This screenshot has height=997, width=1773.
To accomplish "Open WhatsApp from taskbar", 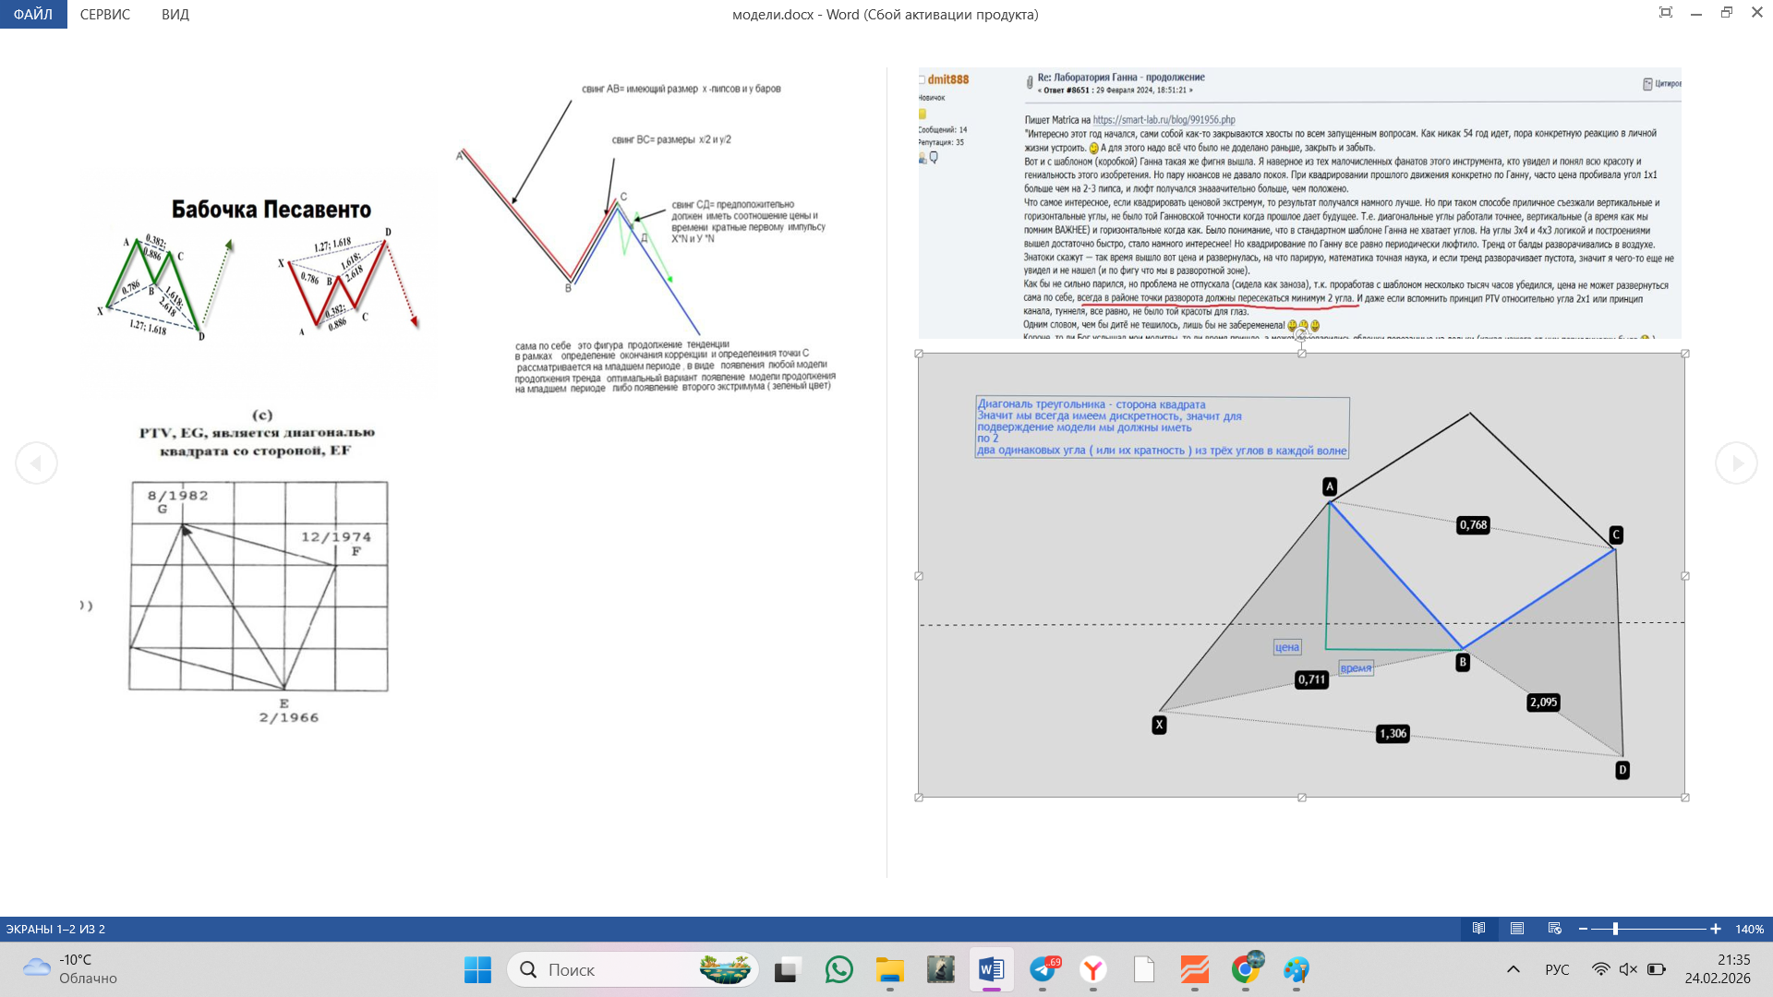I will pos(838,969).
